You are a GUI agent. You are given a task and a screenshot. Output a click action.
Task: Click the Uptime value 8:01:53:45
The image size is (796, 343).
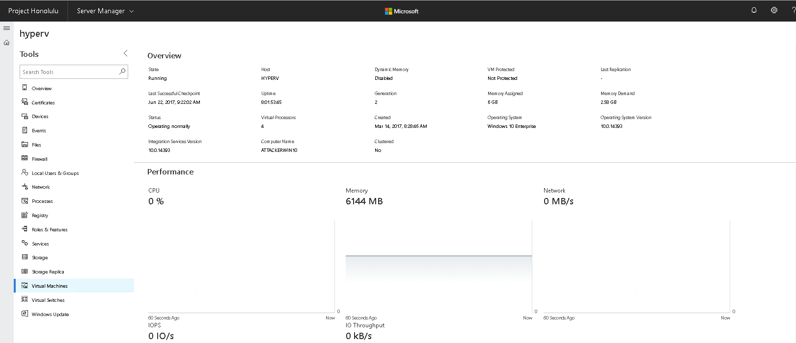pyautogui.click(x=272, y=102)
